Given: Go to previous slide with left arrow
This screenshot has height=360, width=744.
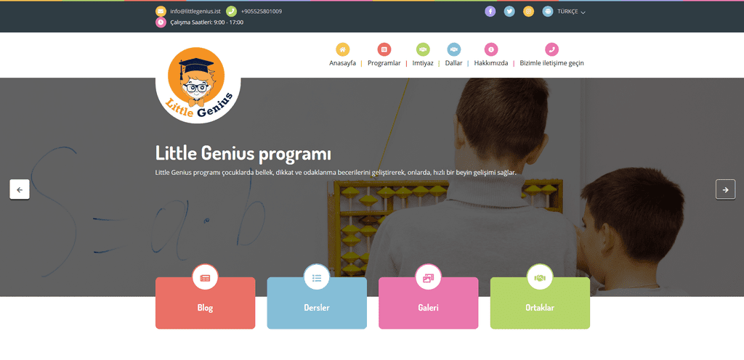Looking at the screenshot, I should (20, 189).
